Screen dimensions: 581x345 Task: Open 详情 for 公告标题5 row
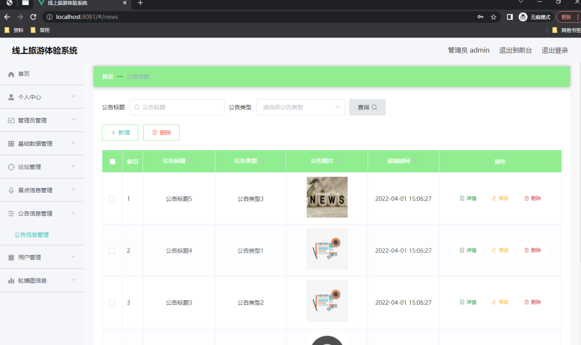468,198
